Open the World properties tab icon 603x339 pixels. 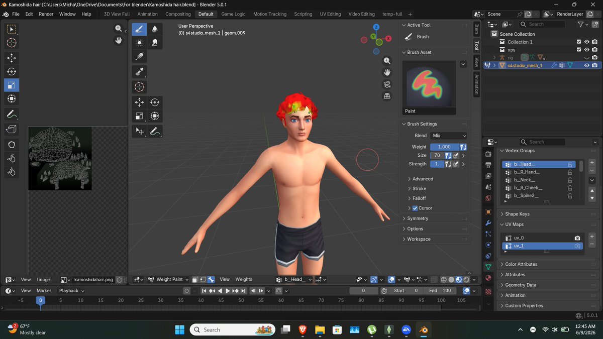click(x=488, y=198)
